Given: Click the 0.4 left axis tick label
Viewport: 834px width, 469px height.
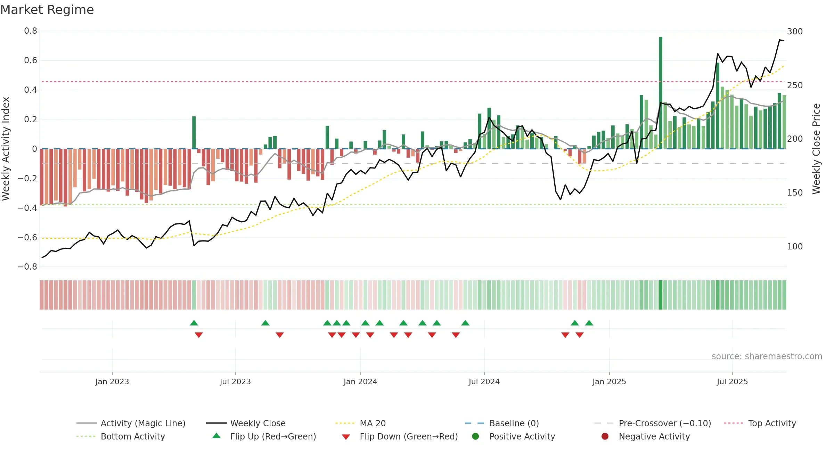Looking at the screenshot, I should 31,90.
